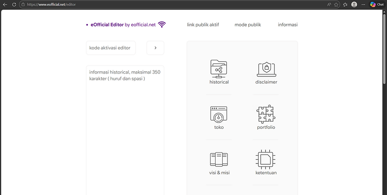
Task: Open browser favorites list icon
Action: coord(345,4)
